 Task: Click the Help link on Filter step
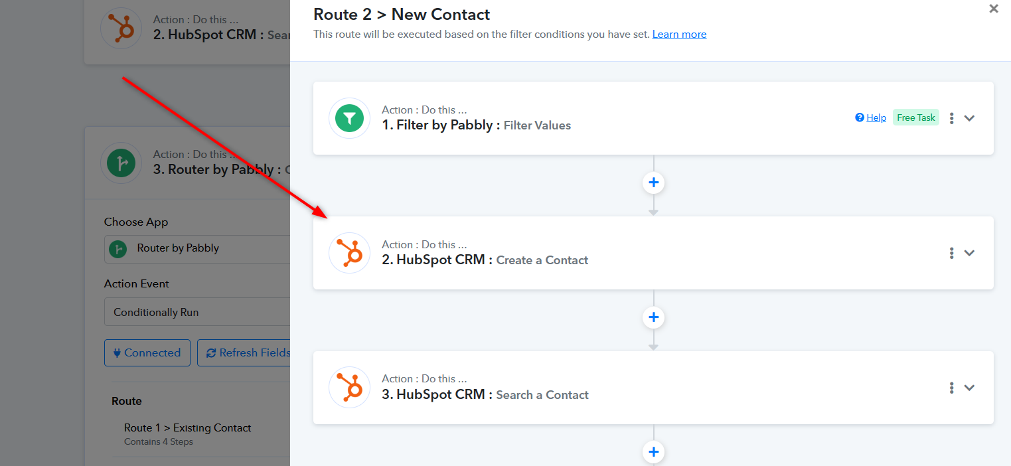click(871, 117)
